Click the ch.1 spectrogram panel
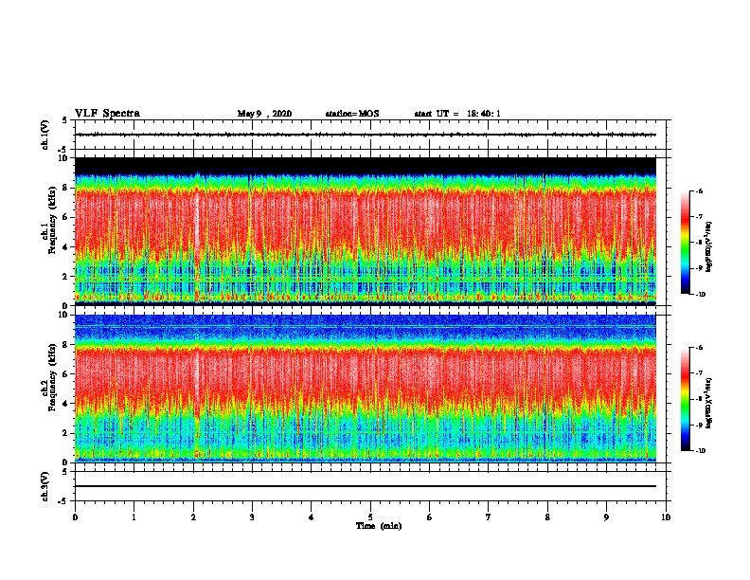Viewport: 750px width, 580px height. coord(366,231)
